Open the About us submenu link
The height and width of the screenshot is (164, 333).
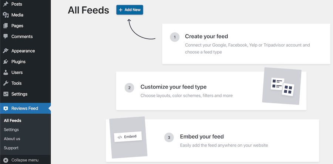pos(12,139)
